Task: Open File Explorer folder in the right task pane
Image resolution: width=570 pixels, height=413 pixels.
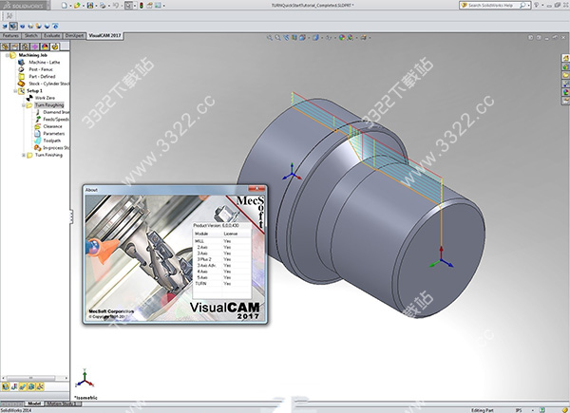Action: [x=565, y=75]
